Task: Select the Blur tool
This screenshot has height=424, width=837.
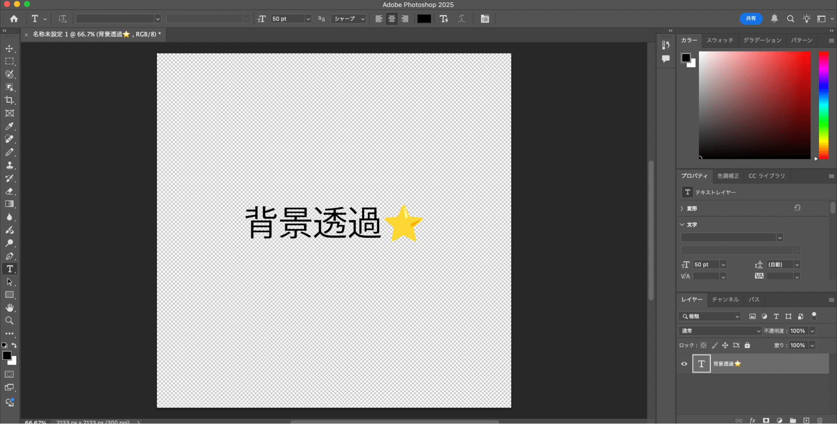Action: [9, 217]
